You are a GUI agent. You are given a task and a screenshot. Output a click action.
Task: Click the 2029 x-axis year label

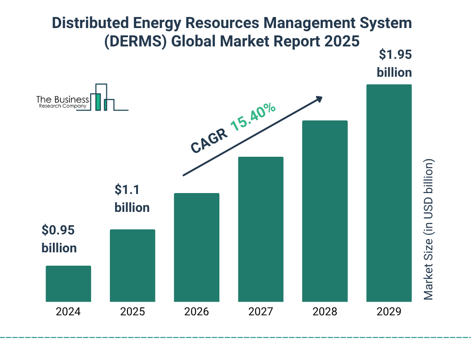point(389,312)
